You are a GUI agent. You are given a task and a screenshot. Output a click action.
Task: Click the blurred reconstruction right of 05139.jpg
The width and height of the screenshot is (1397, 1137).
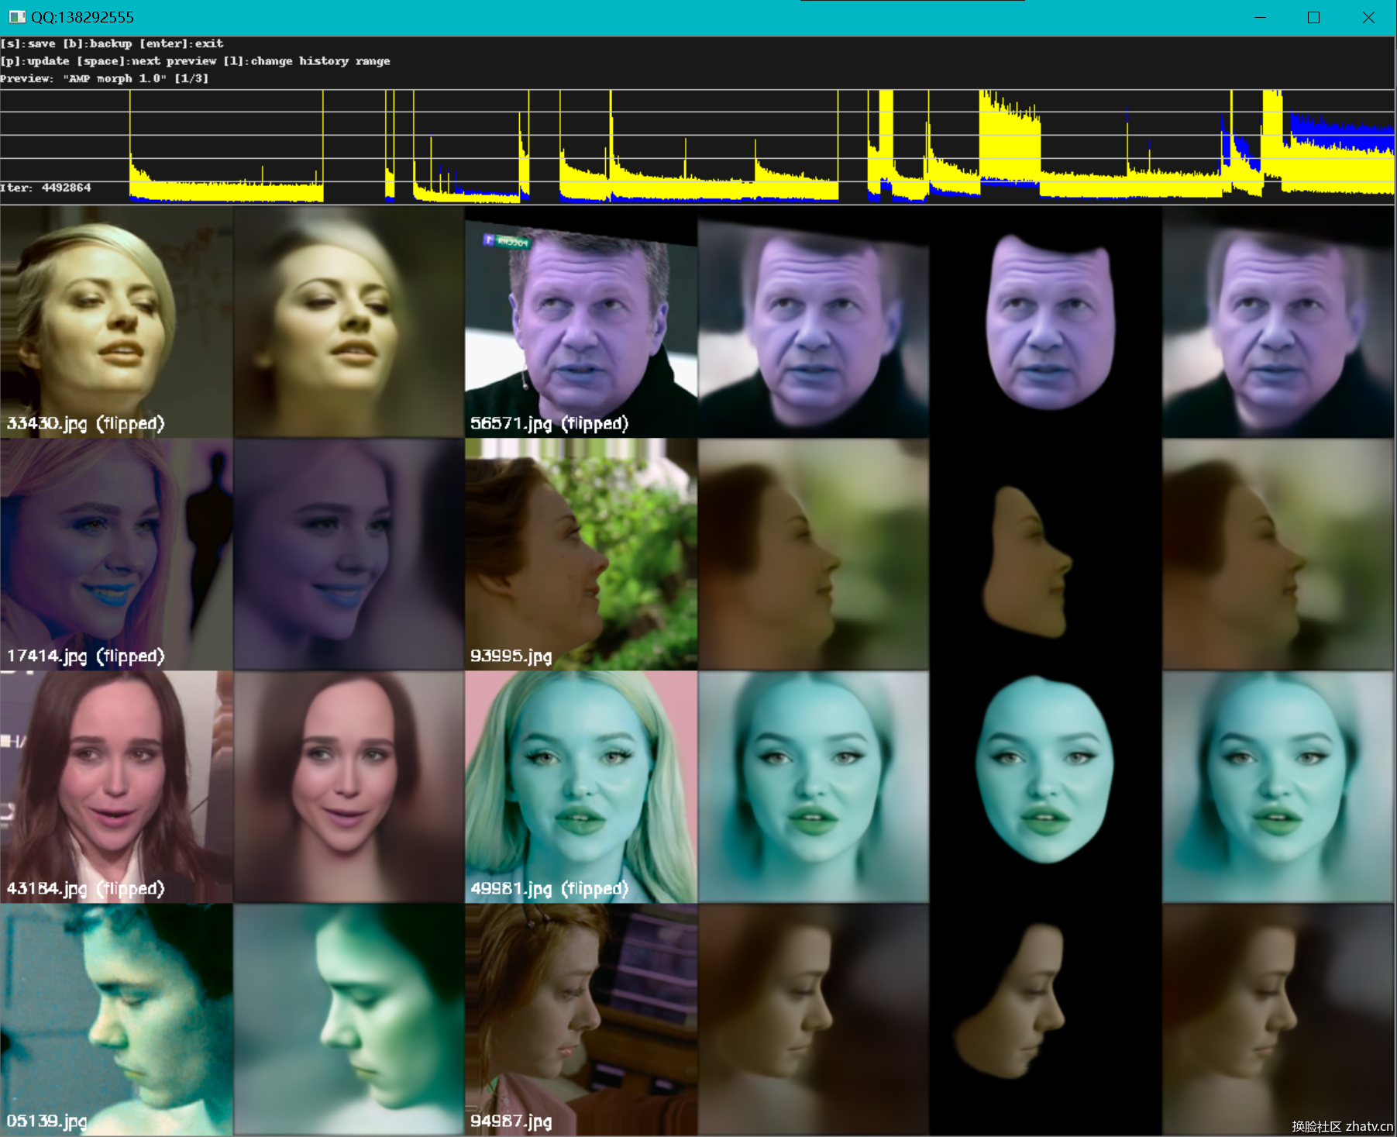tap(349, 1019)
